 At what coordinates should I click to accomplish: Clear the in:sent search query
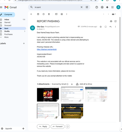[x=81, y=7]
